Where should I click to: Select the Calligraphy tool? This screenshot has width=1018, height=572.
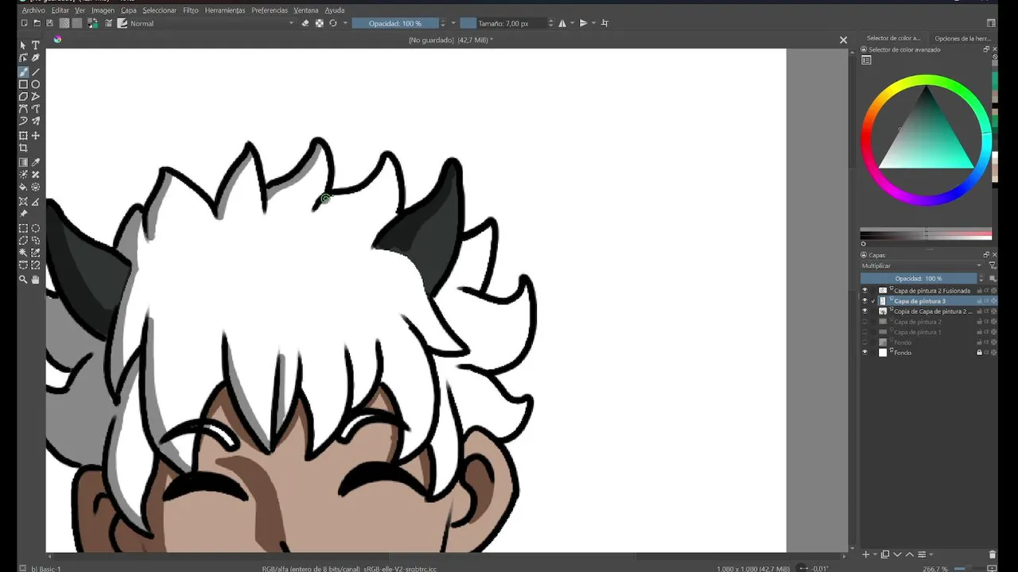(36, 58)
